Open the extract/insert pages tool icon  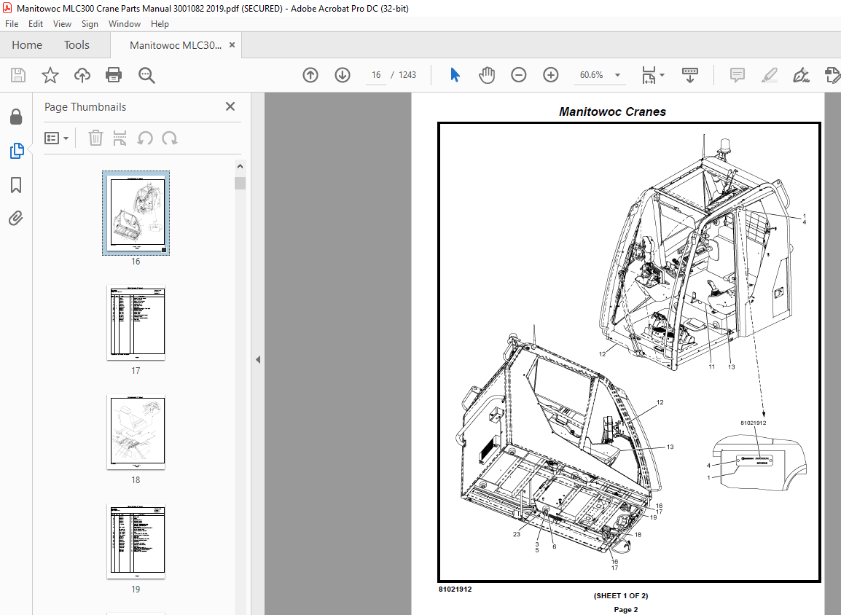pos(120,138)
